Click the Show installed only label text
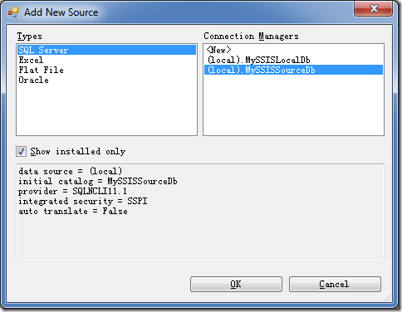The width and height of the screenshot is (402, 312). click(78, 151)
